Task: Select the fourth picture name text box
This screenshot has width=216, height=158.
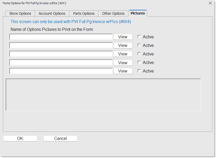Action: point(61,62)
